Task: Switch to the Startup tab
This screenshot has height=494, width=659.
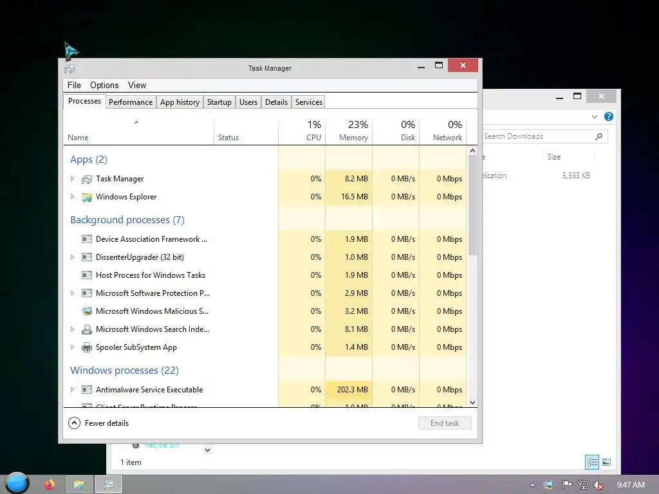Action: (x=219, y=102)
